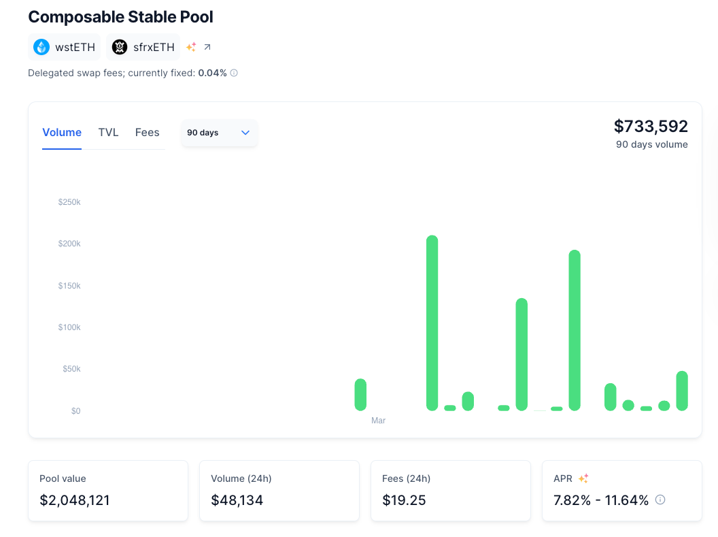Click the $200k y-axis label
The image size is (718, 537).
pyautogui.click(x=69, y=243)
